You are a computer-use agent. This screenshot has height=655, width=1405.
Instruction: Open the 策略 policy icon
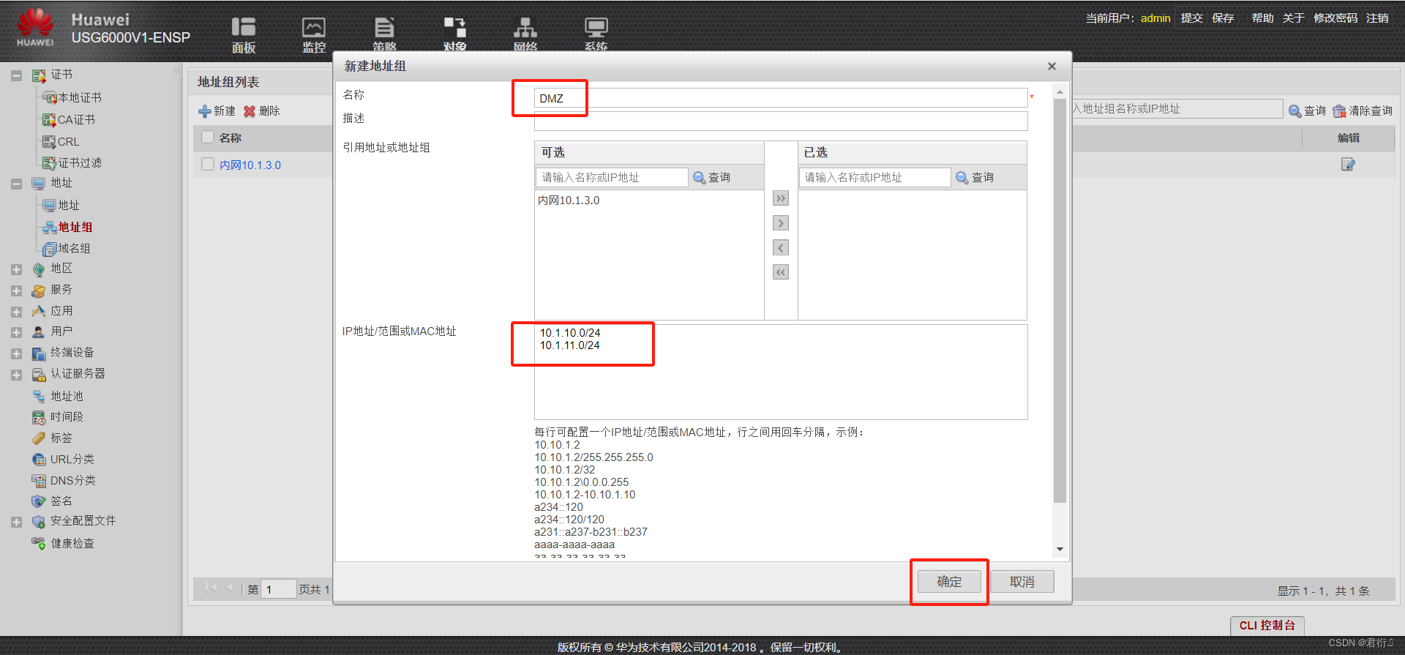(x=384, y=35)
